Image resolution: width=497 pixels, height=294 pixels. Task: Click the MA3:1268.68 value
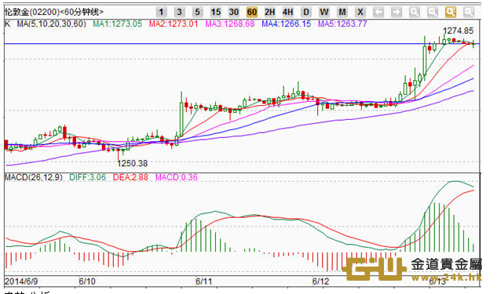coord(230,24)
